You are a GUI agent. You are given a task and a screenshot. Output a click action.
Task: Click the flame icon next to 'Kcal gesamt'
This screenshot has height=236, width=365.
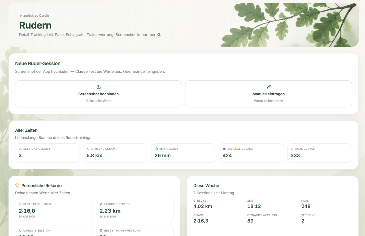point(292,149)
